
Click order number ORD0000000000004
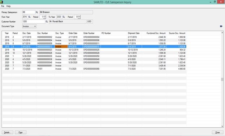point(91,37)
